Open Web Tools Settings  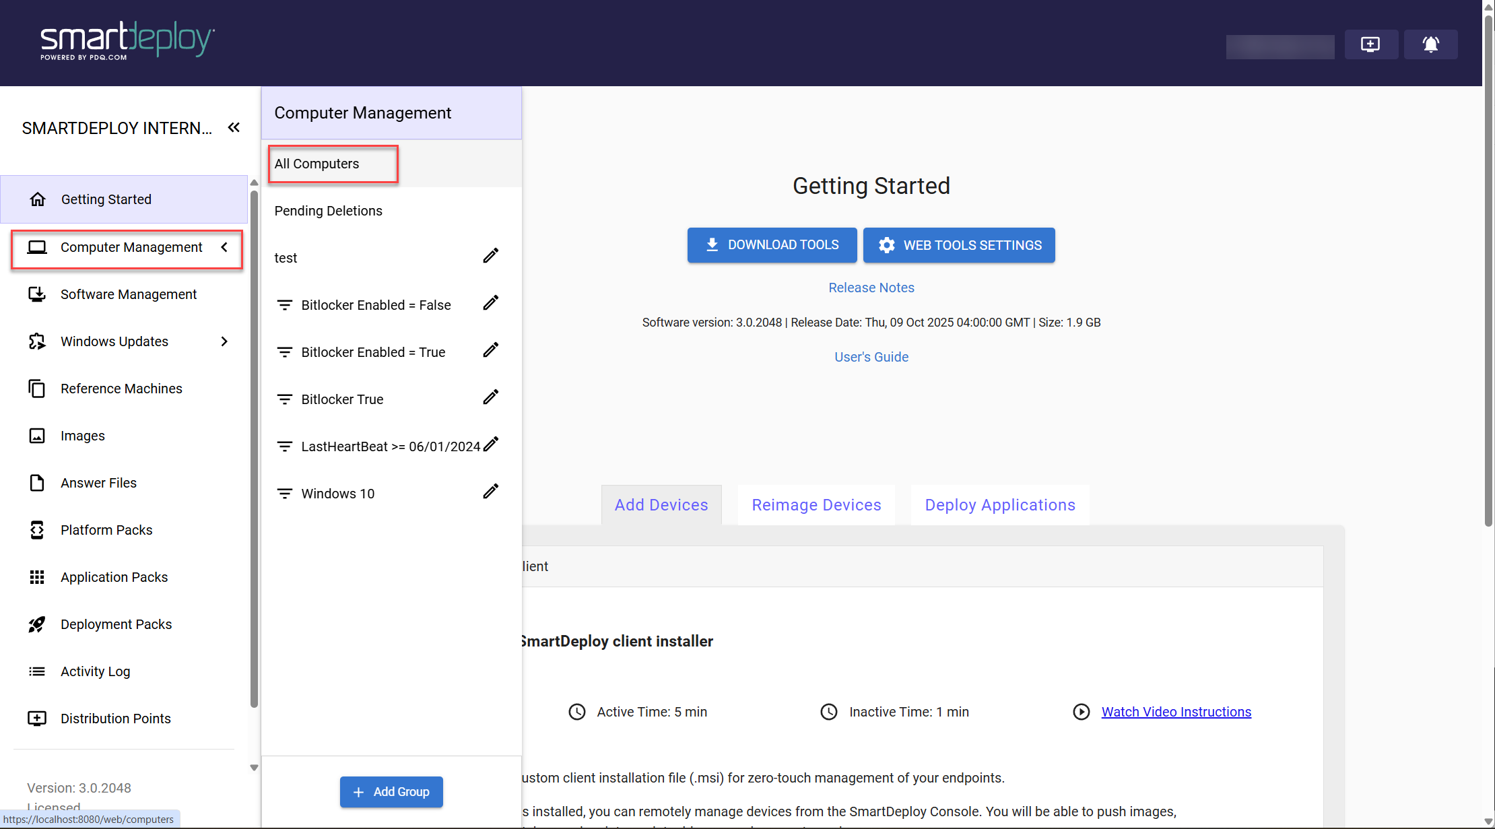click(x=958, y=245)
